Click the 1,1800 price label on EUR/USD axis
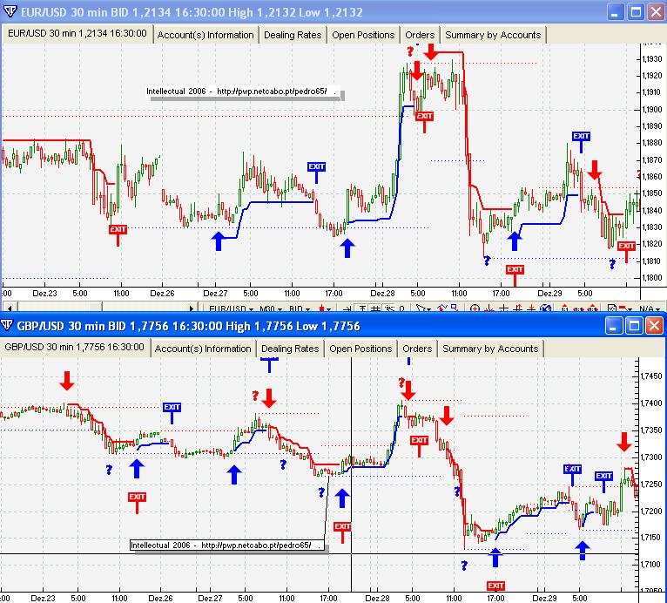667x603 pixels. [x=652, y=277]
